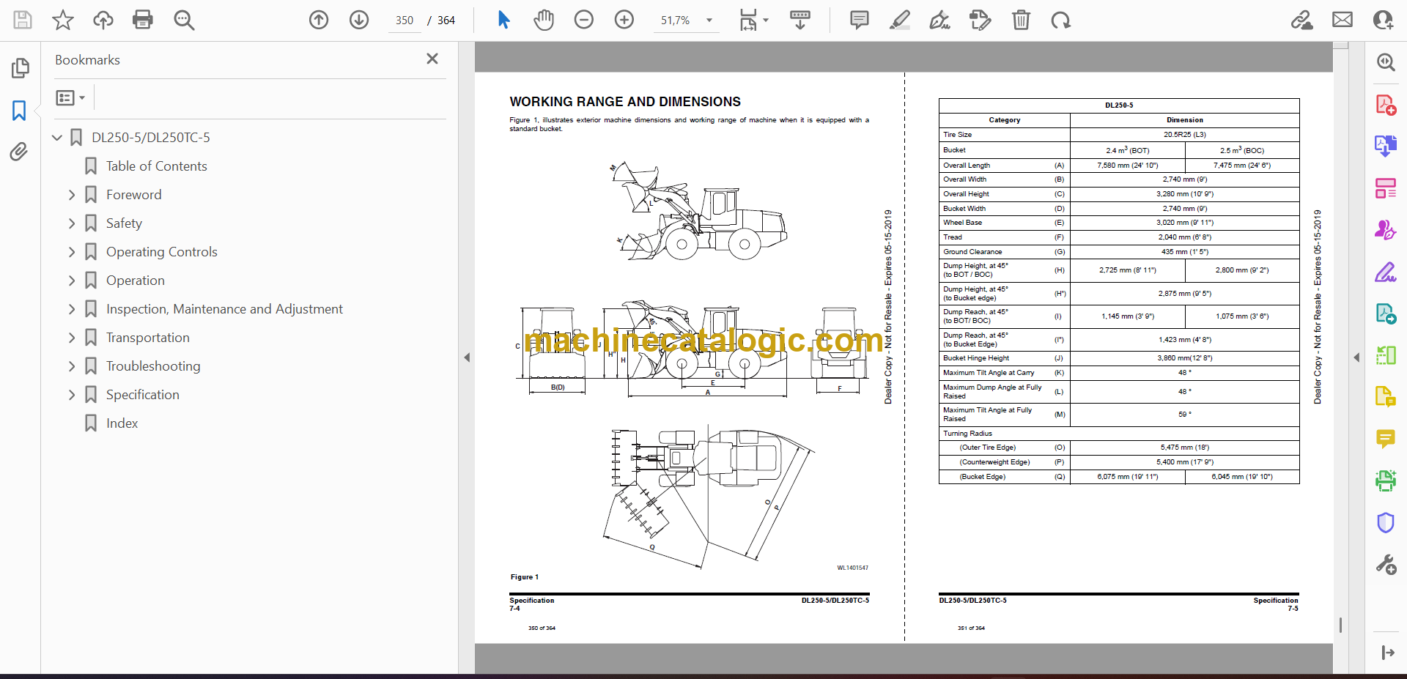Select the highlight text tool

[x=900, y=20]
